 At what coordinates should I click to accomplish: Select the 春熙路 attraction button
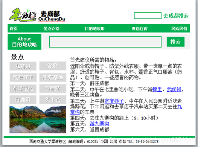point(53,89)
